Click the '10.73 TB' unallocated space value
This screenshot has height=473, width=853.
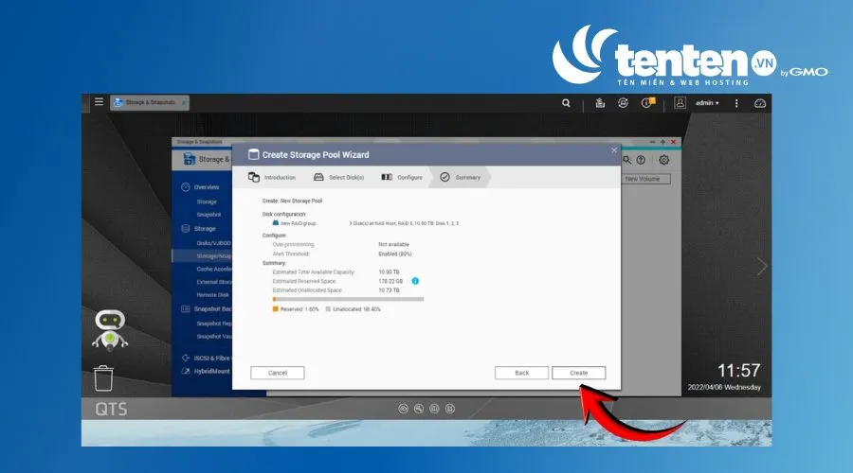pyautogui.click(x=389, y=290)
